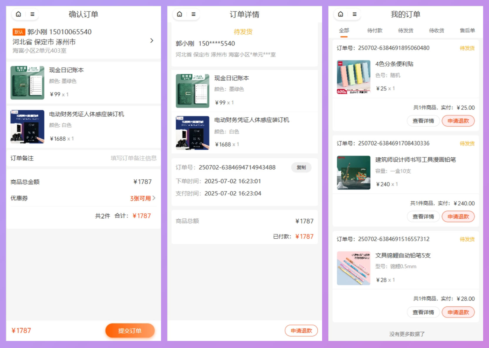The image size is (489, 348).
Task: Switch to the 待付款 tab
Action: pyautogui.click(x=375, y=31)
